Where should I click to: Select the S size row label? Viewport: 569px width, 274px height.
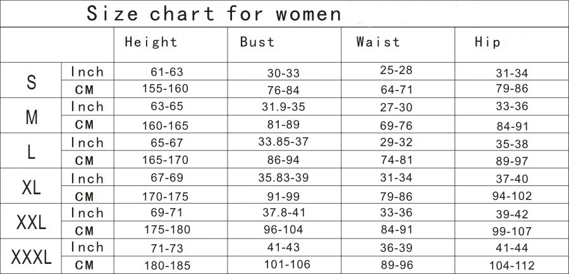(31, 81)
